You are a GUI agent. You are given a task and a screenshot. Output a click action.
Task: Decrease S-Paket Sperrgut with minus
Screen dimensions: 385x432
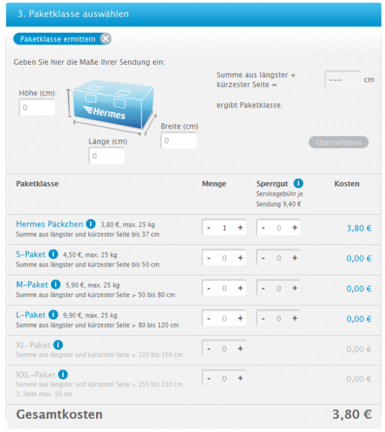pos(263,258)
